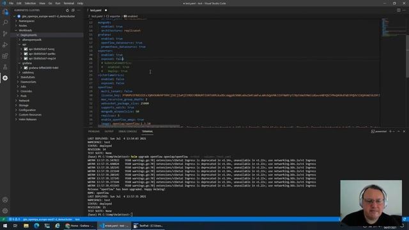Open the Extensions view
This screenshot has width=409, height=230.
pyautogui.click(x=5, y=56)
